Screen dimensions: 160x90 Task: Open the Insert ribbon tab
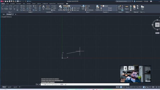(x=7, y=3)
